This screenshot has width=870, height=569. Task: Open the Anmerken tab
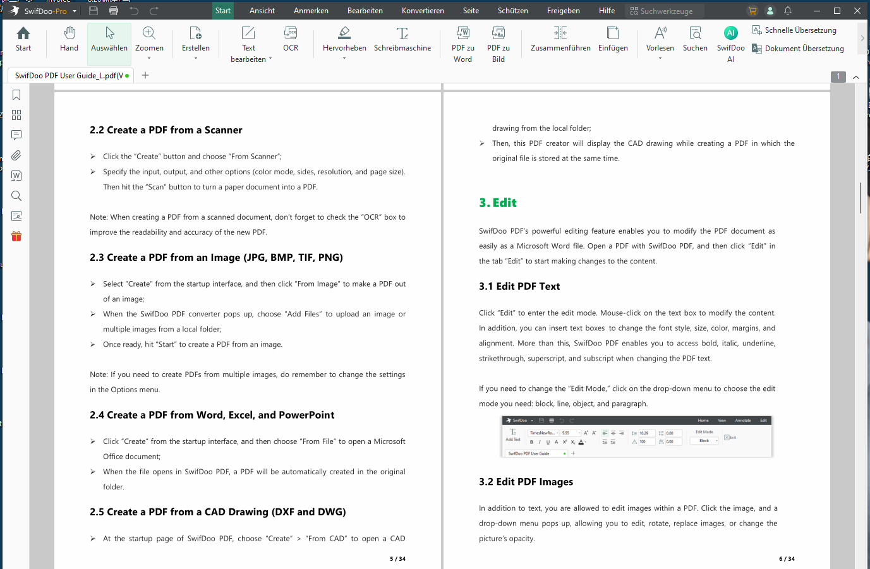pyautogui.click(x=311, y=11)
